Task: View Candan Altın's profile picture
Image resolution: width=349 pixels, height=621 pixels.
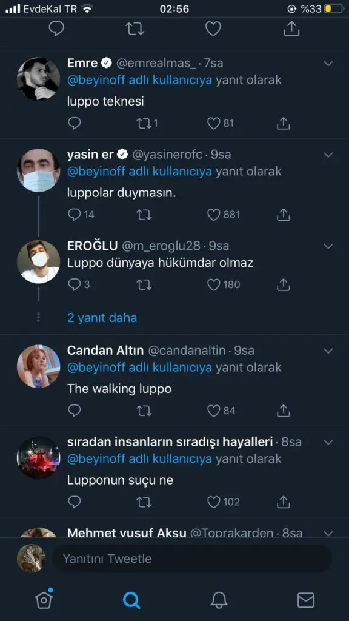Action: pyautogui.click(x=38, y=366)
